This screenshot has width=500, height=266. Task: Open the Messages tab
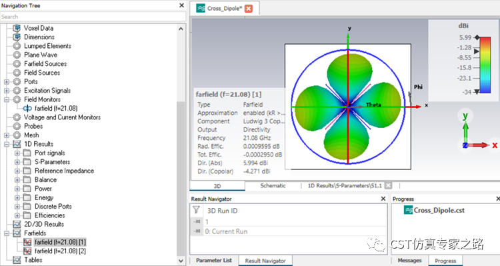pos(410,260)
